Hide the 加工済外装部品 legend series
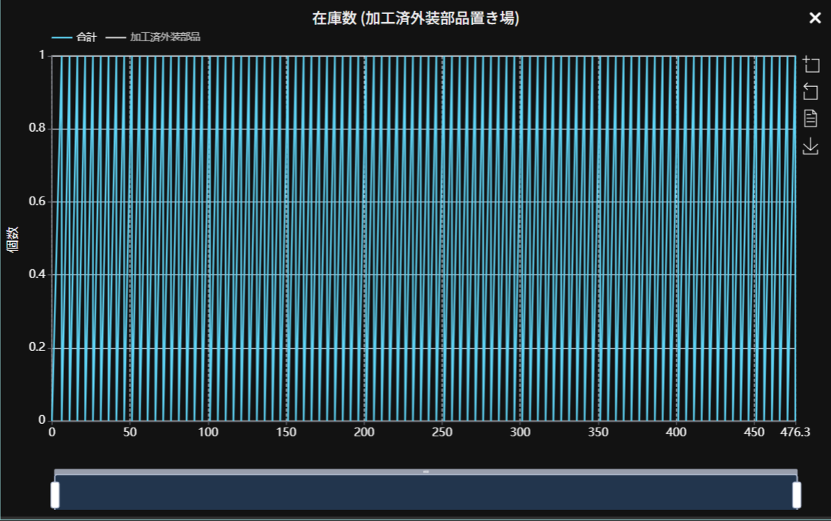 165,37
